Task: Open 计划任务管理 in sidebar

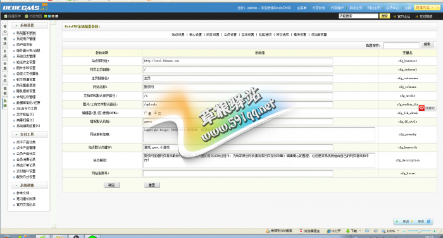Action: click(26, 97)
